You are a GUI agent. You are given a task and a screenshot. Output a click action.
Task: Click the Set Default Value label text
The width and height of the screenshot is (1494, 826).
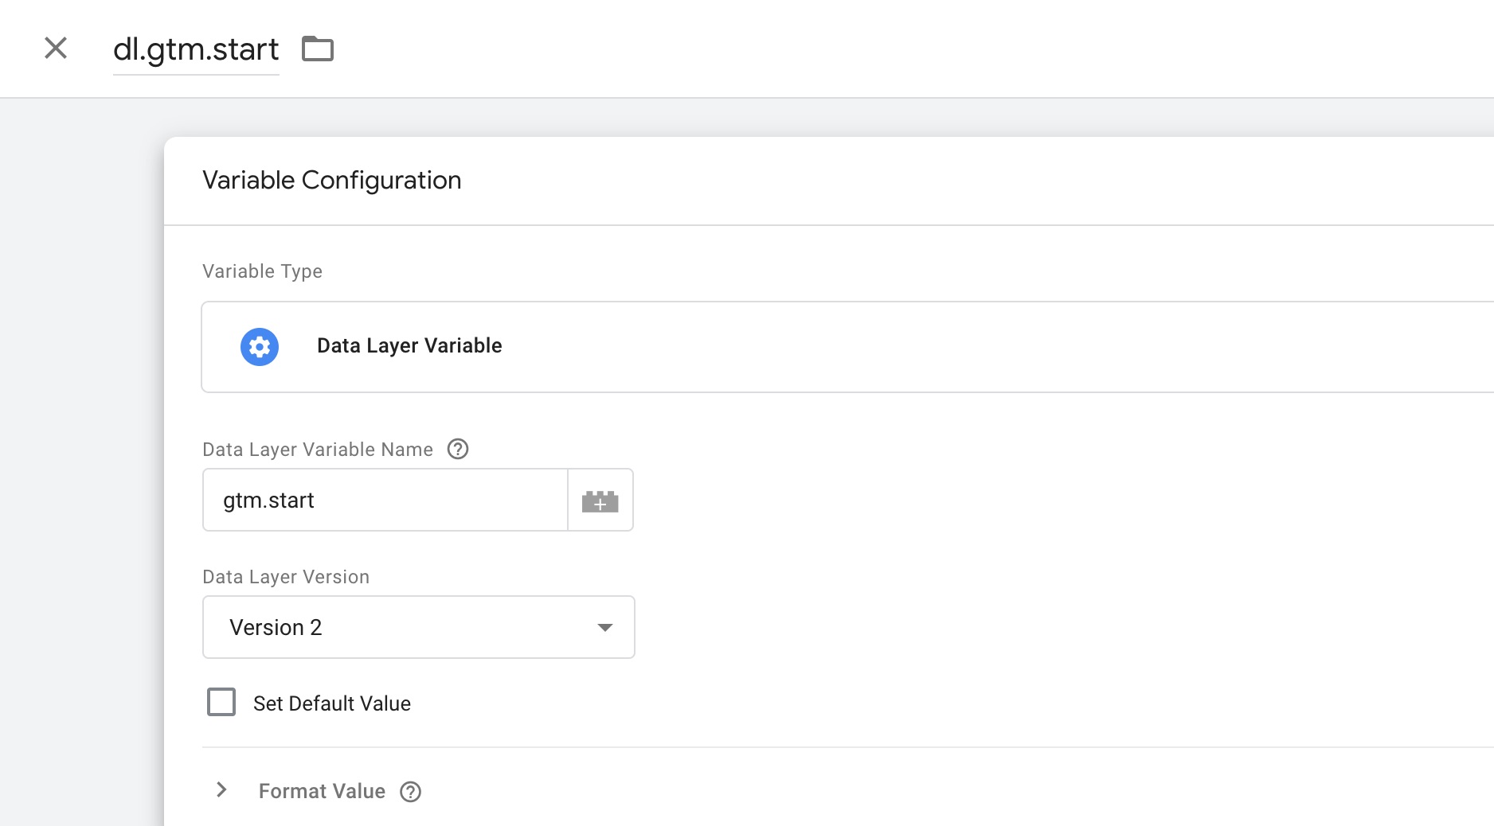tap(331, 703)
